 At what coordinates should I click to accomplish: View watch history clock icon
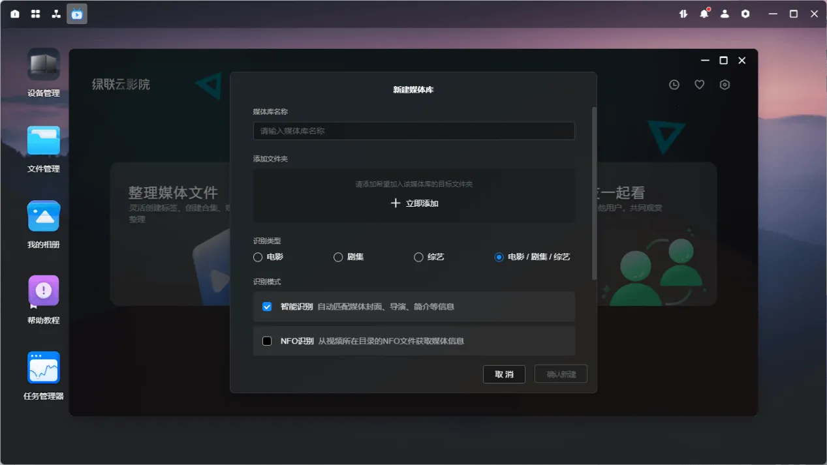[x=674, y=85]
